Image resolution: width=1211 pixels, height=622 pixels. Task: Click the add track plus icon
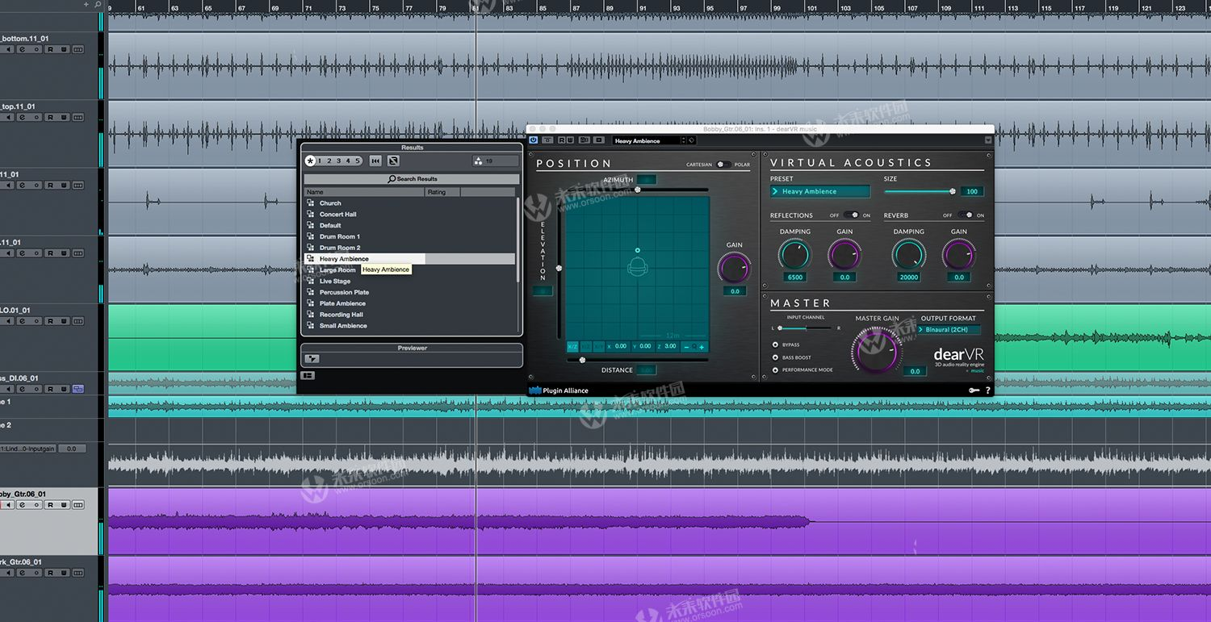pos(86,5)
